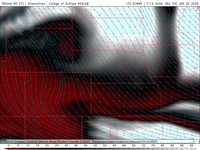This screenshot has width=200, height=150.
Task: Select color scale value 65
Action: click(134, 145)
